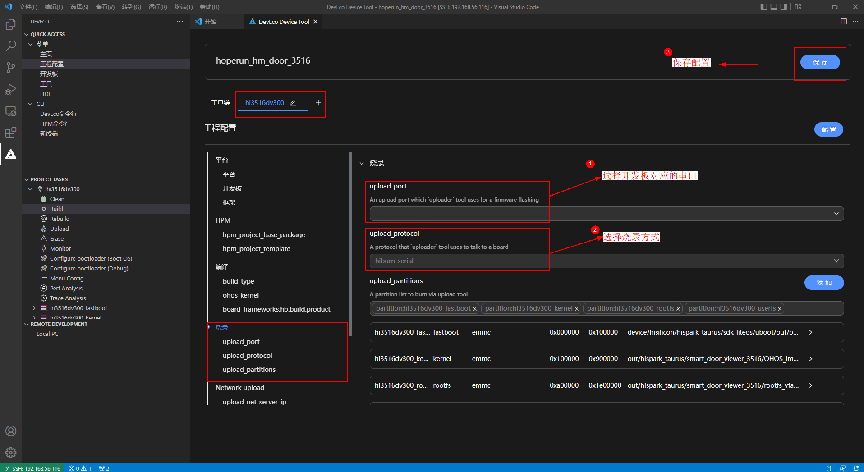Click SSH: 192.168.56.116 remote indicator

pos(32,468)
